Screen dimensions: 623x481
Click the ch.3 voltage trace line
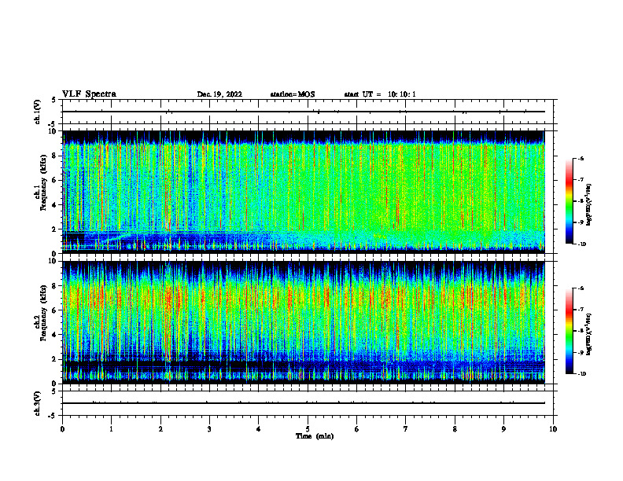(304, 403)
